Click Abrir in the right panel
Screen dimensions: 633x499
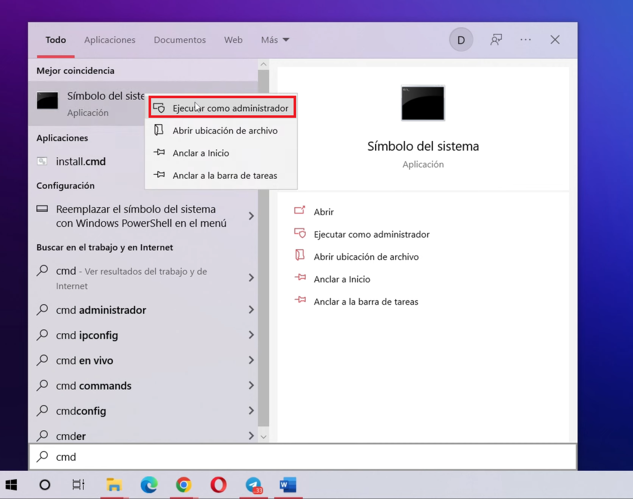point(324,211)
